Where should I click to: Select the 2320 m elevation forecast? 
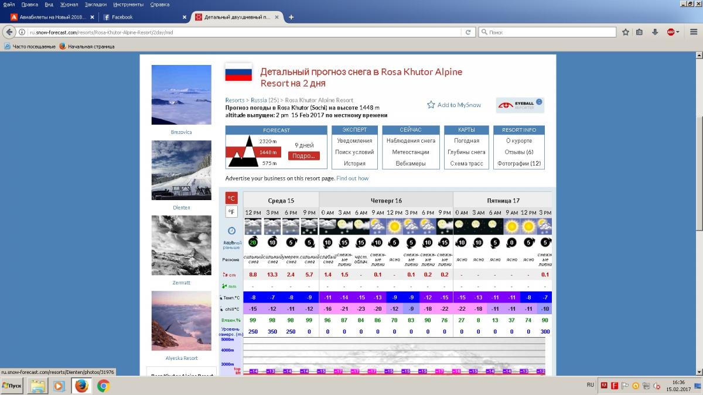268,141
